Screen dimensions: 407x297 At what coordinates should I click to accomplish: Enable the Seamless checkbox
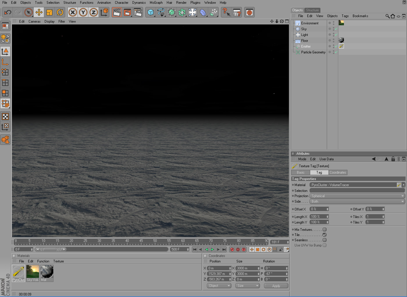[324, 240]
